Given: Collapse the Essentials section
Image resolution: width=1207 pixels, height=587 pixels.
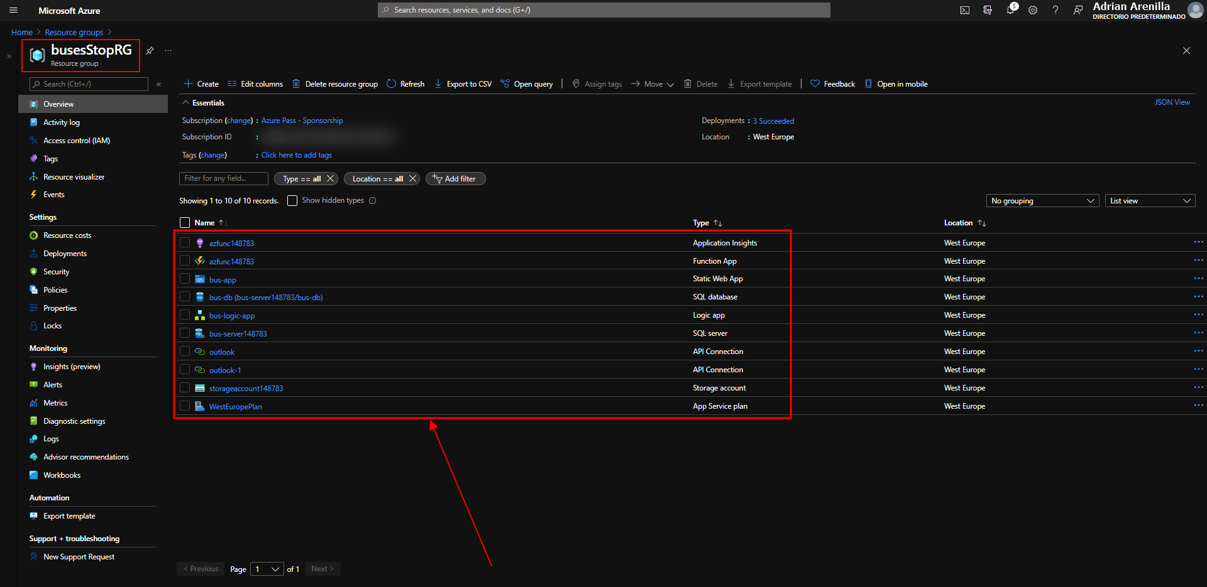Looking at the screenshot, I should click(x=185, y=102).
